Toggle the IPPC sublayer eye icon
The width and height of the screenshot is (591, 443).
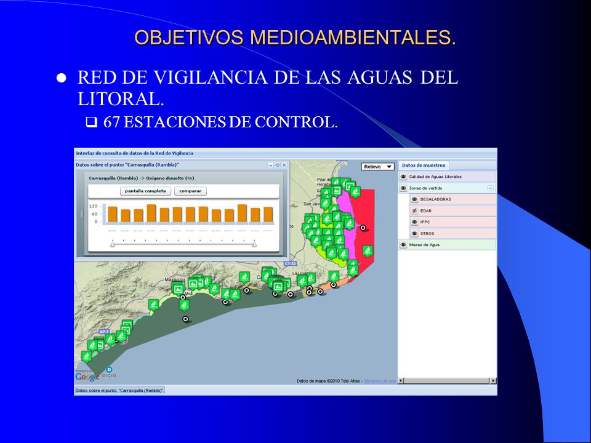point(414,222)
